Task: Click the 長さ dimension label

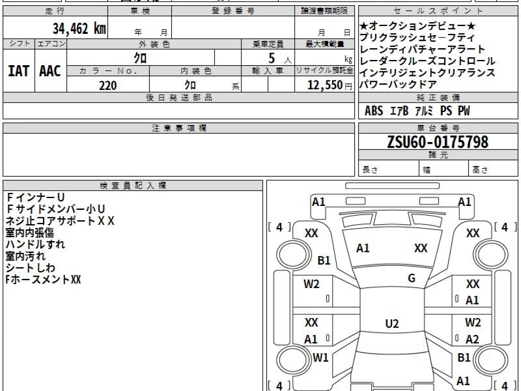Action: pos(370,170)
